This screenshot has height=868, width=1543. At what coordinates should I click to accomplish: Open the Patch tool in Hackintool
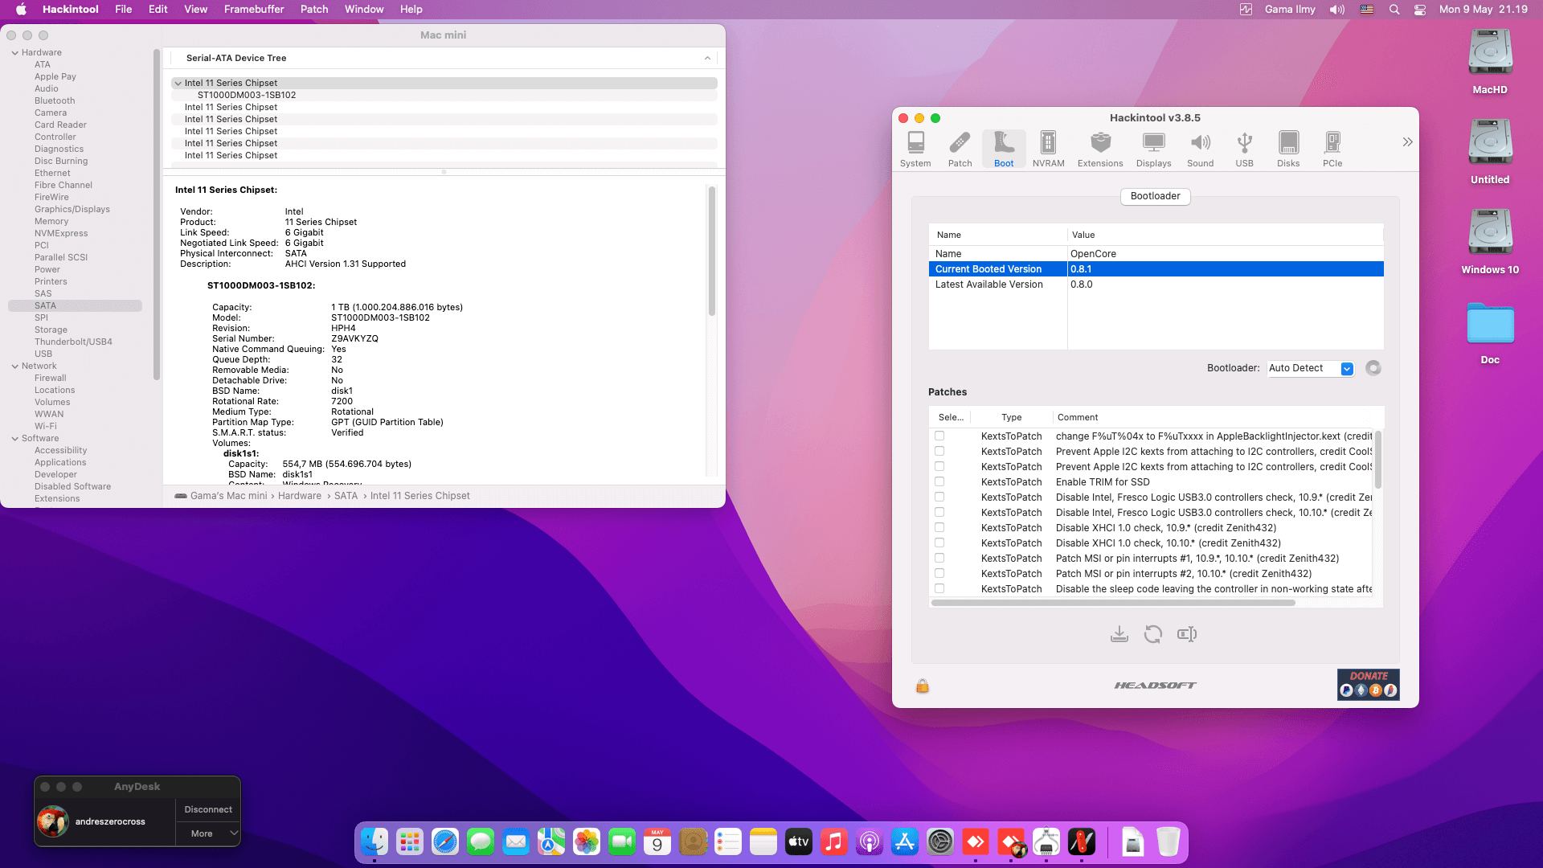pos(960,149)
